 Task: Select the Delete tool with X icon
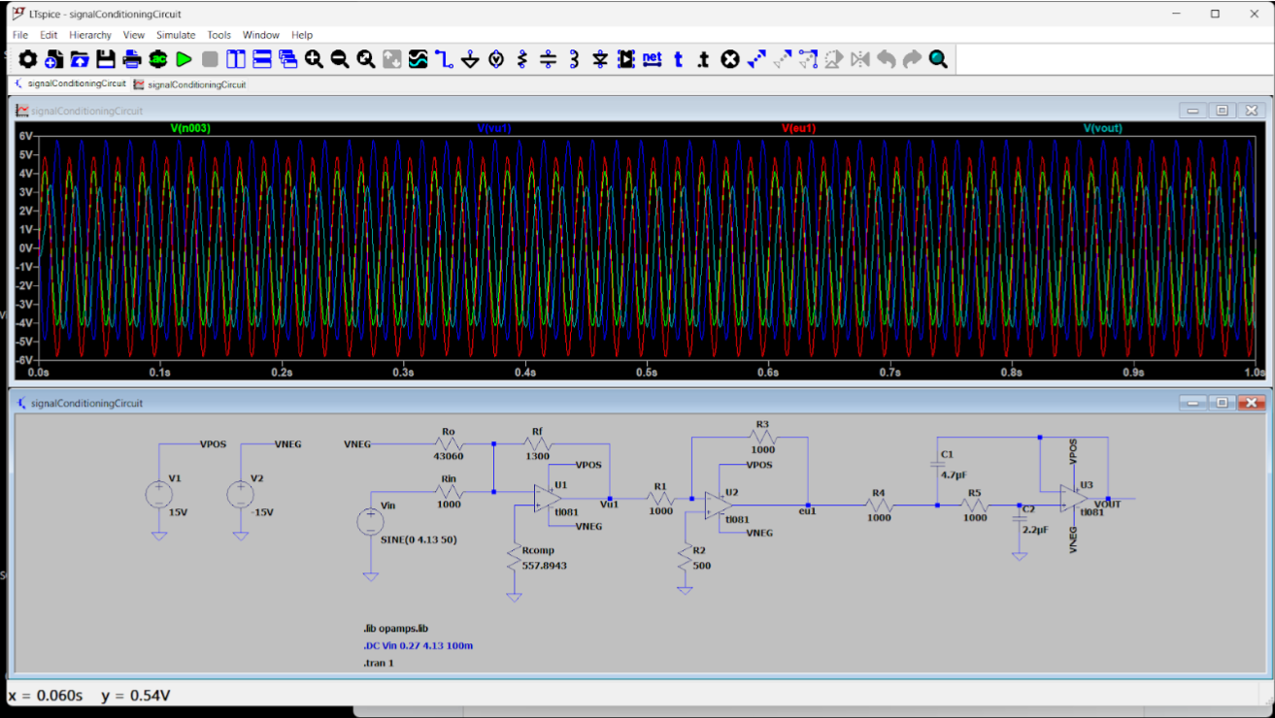coord(730,59)
